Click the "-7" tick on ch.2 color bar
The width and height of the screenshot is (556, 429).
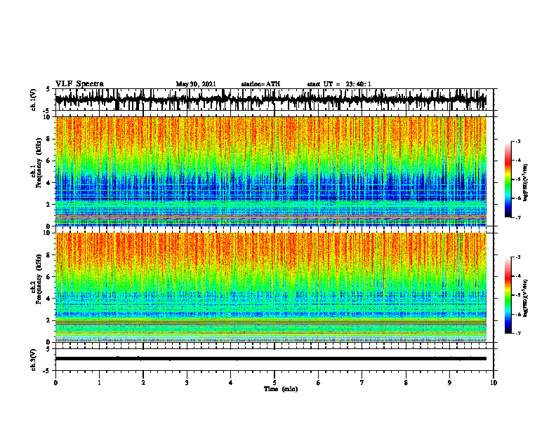pyautogui.click(x=518, y=333)
